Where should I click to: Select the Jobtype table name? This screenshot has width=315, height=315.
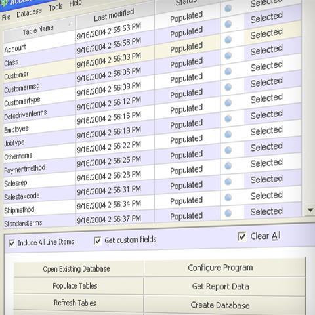point(14,143)
